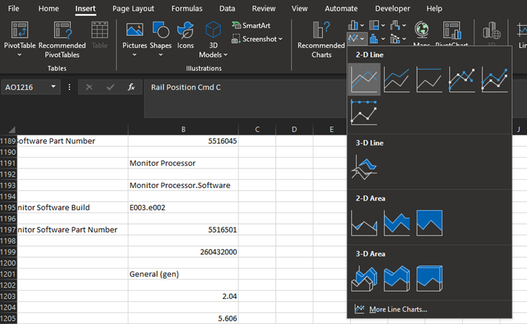Expand the Name Box dropdown
Screen dimensions: 527x324
click(53, 87)
